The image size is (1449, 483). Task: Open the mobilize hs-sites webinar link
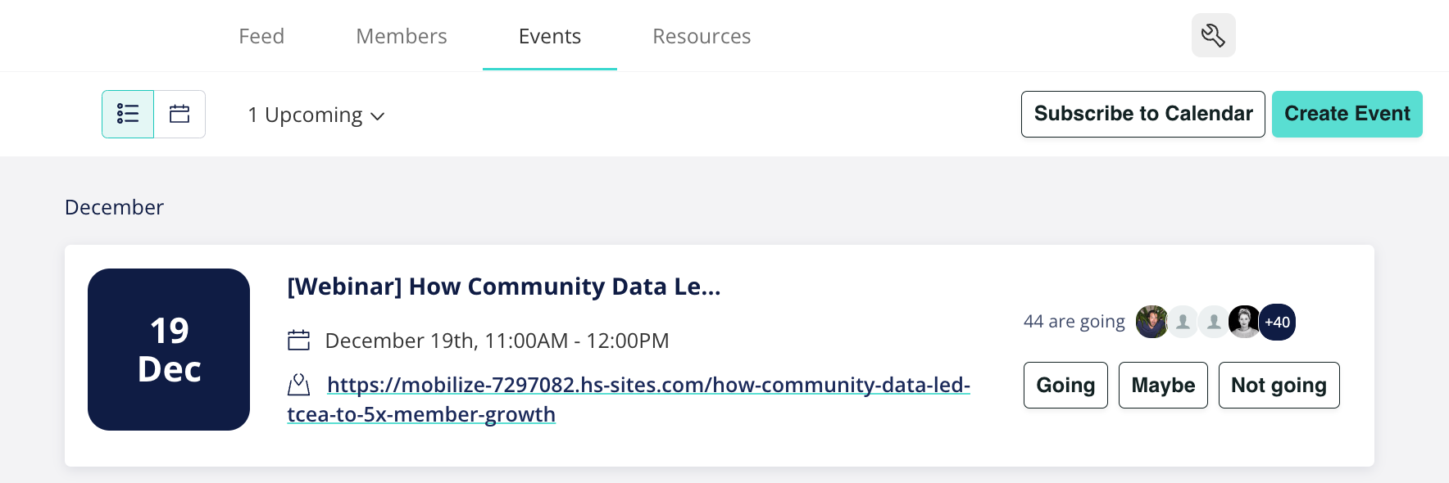point(629,399)
